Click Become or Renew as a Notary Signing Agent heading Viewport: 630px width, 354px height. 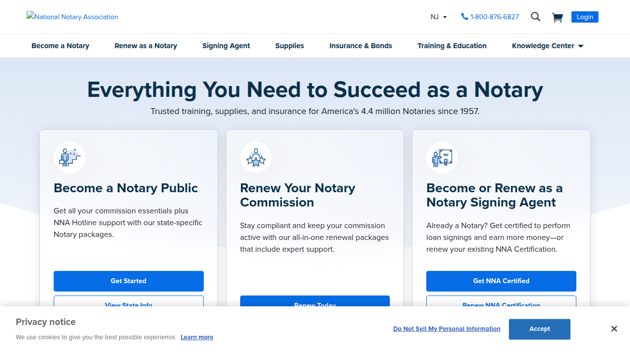tap(494, 195)
